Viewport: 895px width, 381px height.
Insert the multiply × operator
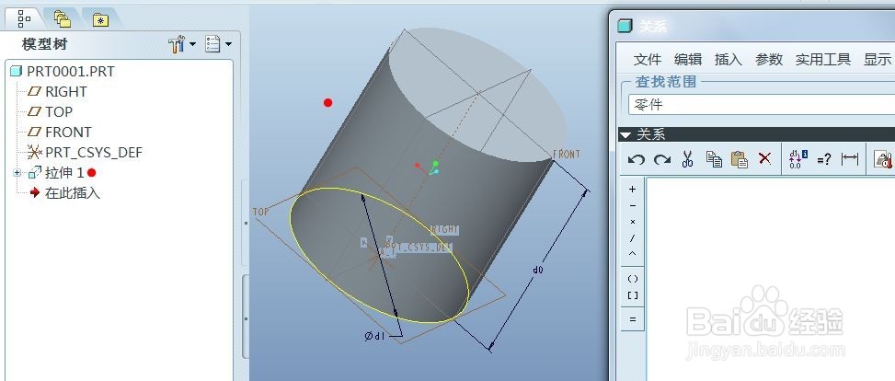coord(633,222)
